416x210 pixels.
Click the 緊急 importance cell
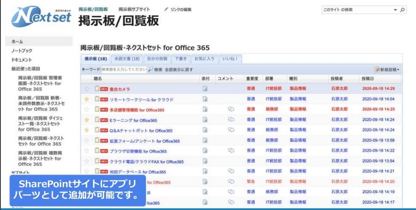(x=251, y=182)
